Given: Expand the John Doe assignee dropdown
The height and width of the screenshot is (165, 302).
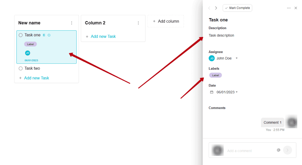Looking at the screenshot, I should pos(237,58).
